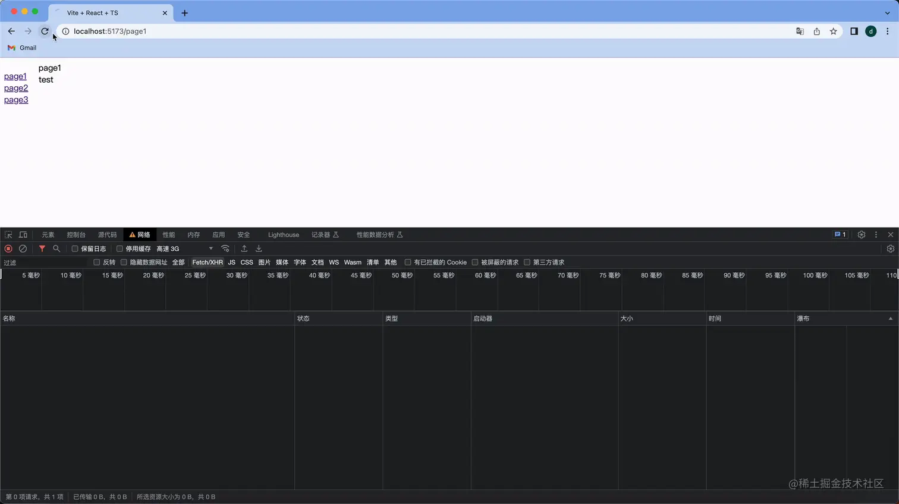
Task: Filter requests by WS
Action: click(x=334, y=262)
